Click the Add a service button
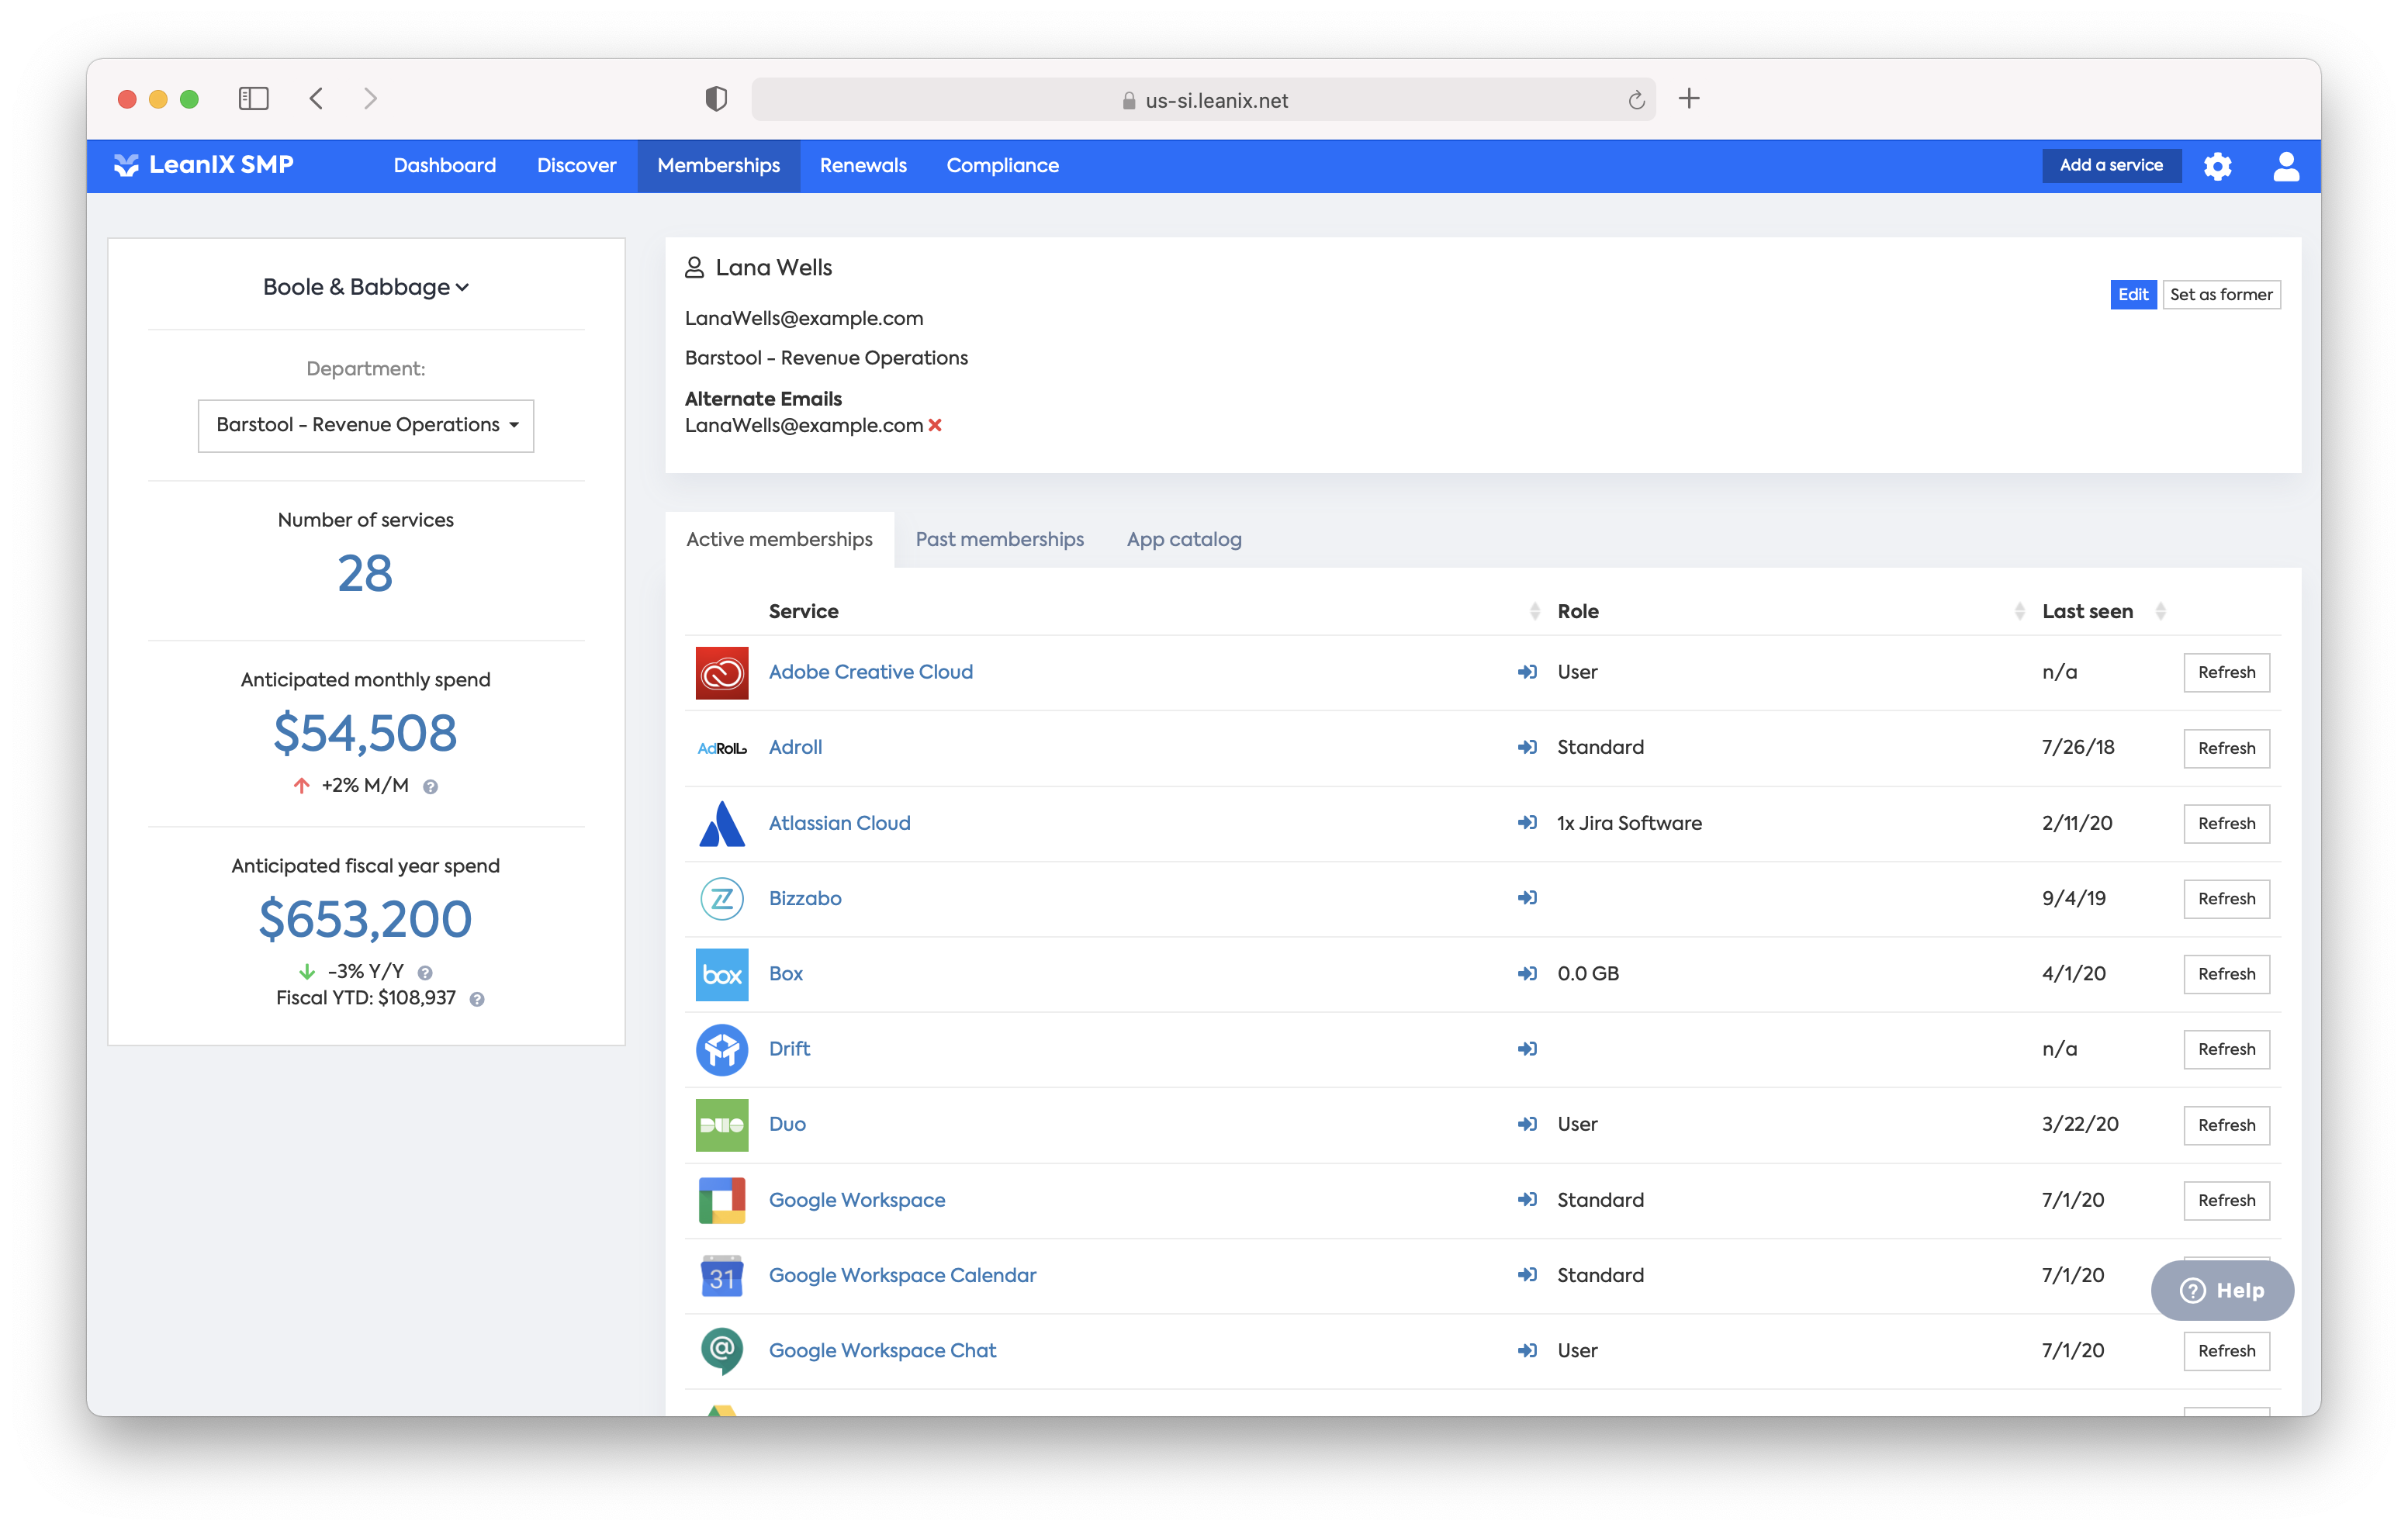The height and width of the screenshot is (1531, 2408). [2111, 166]
